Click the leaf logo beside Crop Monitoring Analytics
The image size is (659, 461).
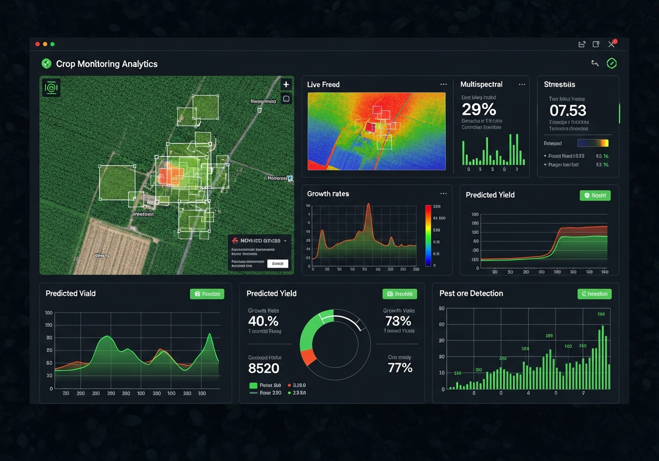click(x=46, y=64)
